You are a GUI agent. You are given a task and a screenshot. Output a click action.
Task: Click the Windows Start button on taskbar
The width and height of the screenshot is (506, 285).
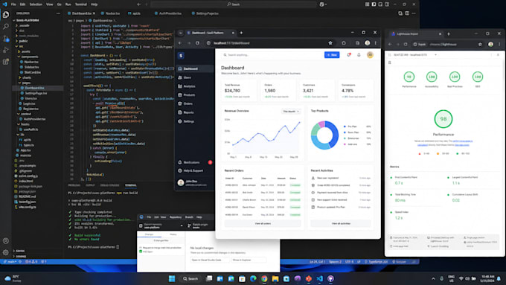tap(172, 278)
